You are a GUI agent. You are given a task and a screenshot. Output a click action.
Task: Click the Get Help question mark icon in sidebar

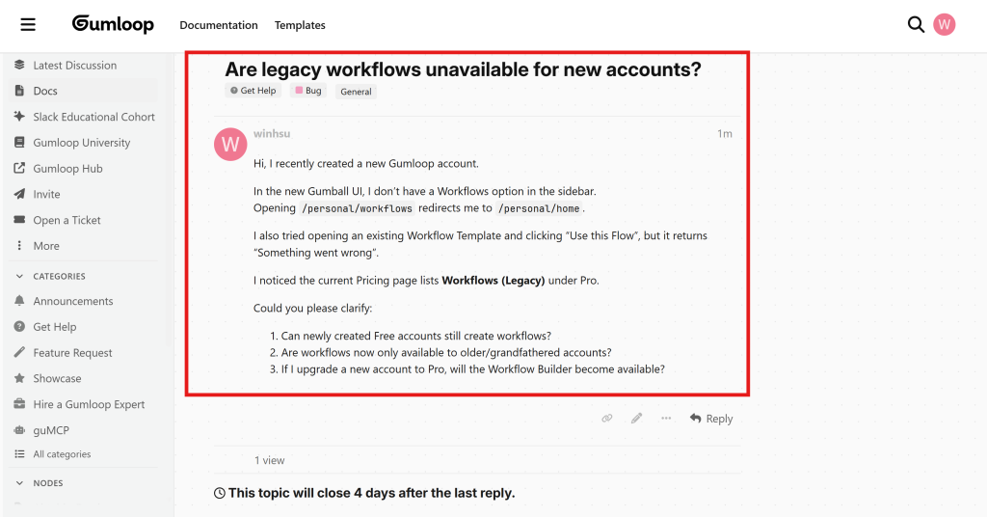coord(19,327)
